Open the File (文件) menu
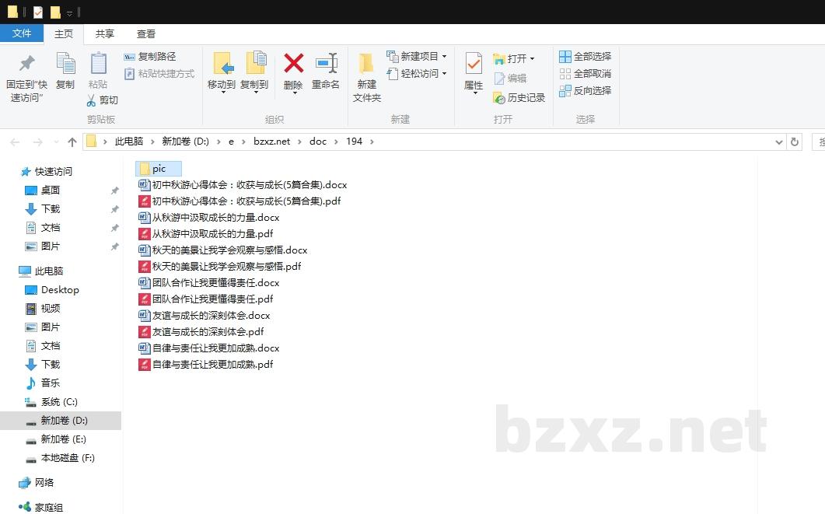The width and height of the screenshot is (825, 514). point(22,33)
